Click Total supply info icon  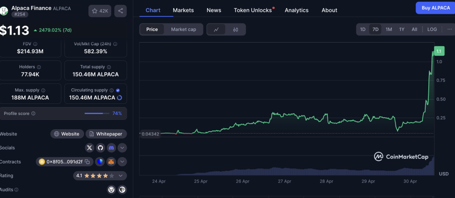109,67
